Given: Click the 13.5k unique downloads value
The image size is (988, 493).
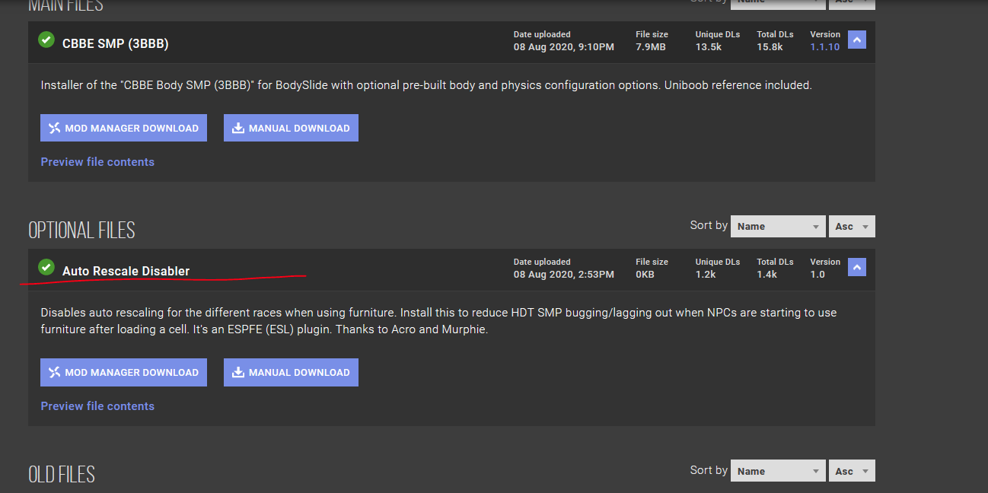Looking at the screenshot, I should (x=708, y=47).
